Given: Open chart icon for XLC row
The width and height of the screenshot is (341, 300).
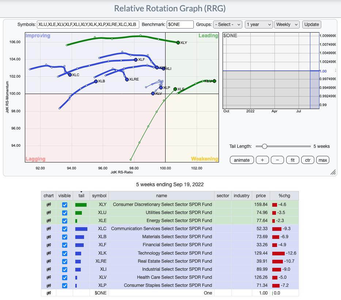Looking at the screenshot, I should [49, 229].
